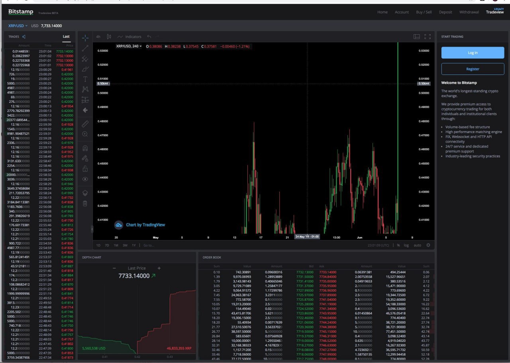
Task: Click the 46,833,355 XRP depth label
Action: point(179,348)
